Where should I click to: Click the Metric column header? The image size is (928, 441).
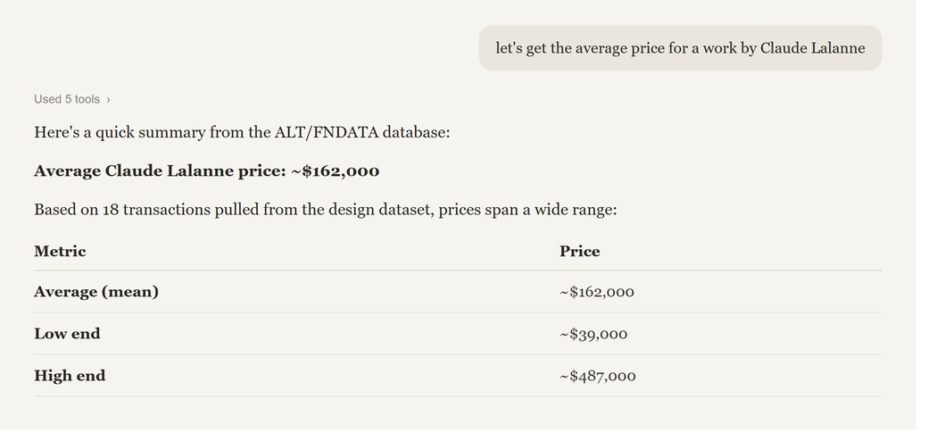pyautogui.click(x=60, y=251)
